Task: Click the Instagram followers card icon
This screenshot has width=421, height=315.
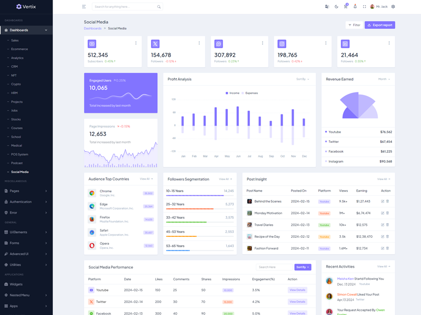Action: coord(282,44)
